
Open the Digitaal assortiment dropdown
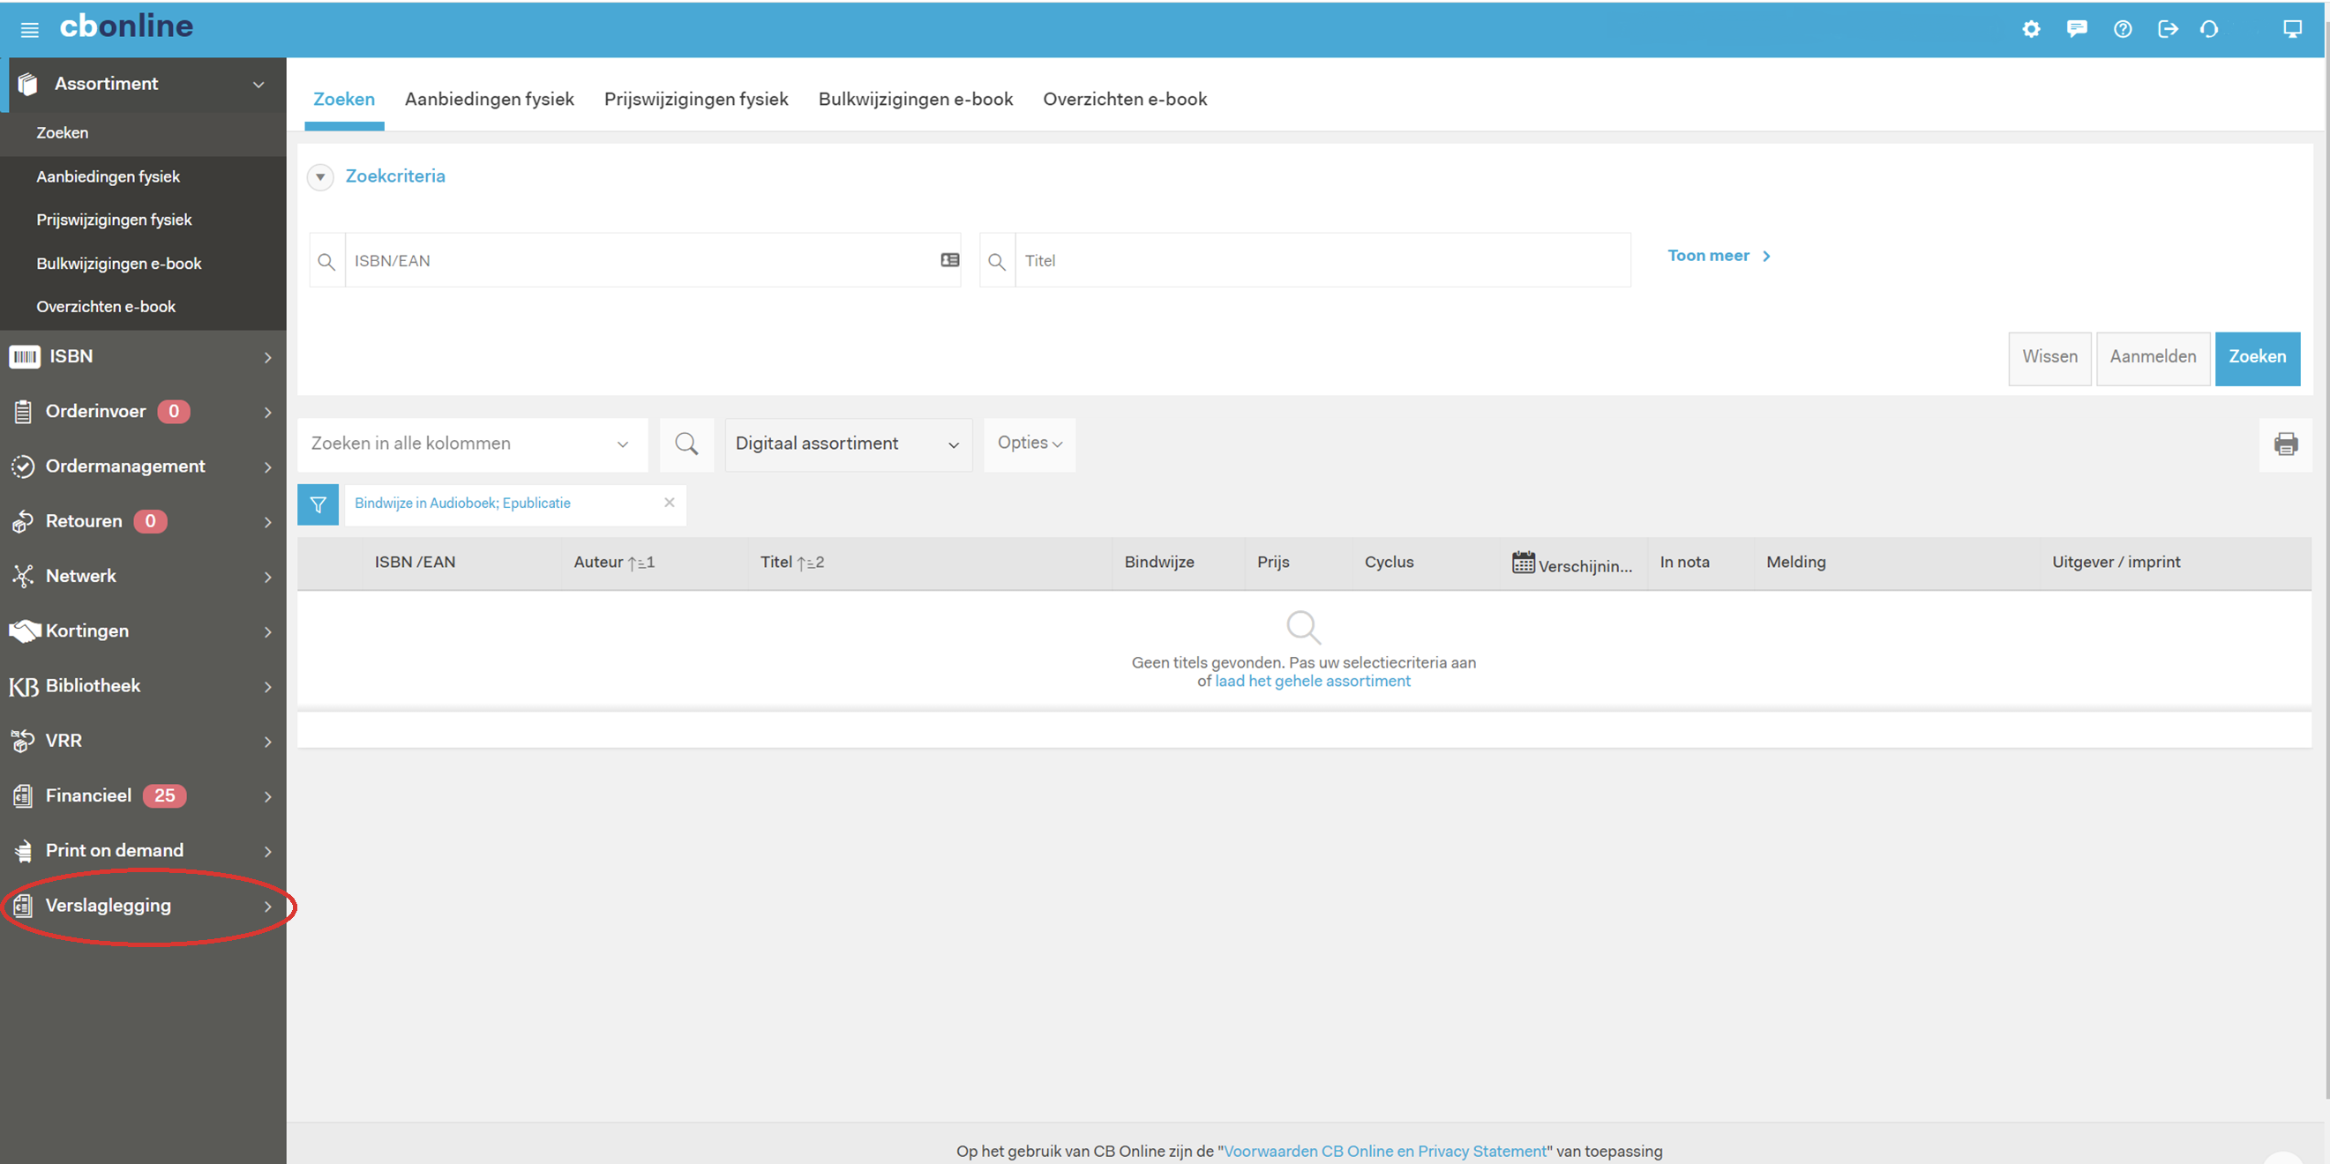point(849,444)
